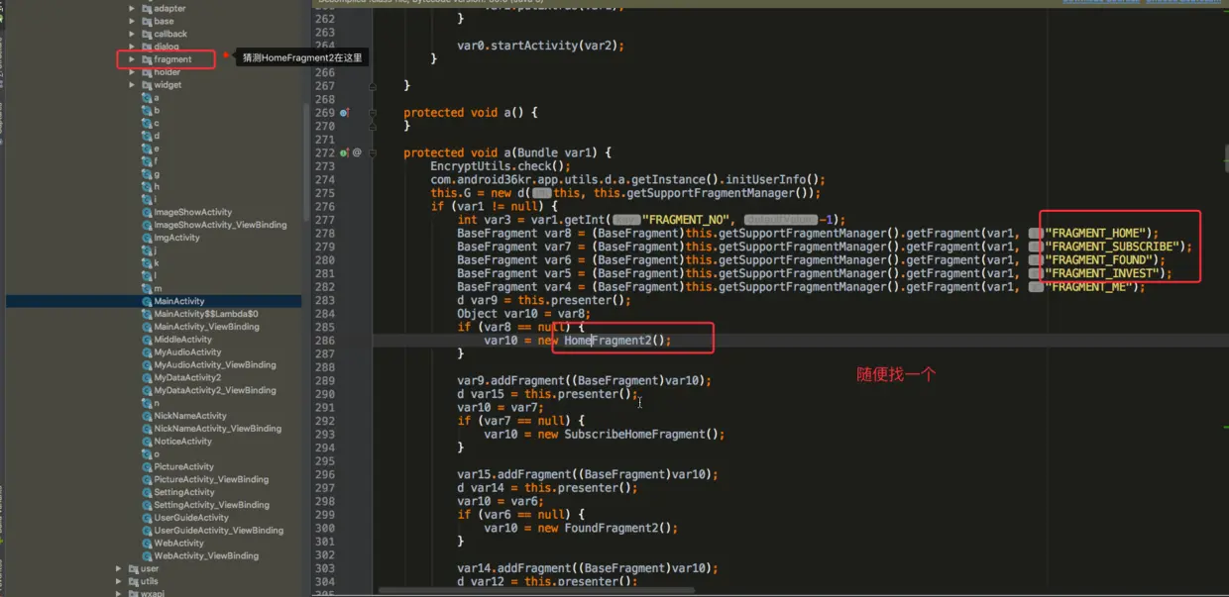Open SettingActivity class
Image resolution: width=1229 pixels, height=597 pixels.
point(184,493)
